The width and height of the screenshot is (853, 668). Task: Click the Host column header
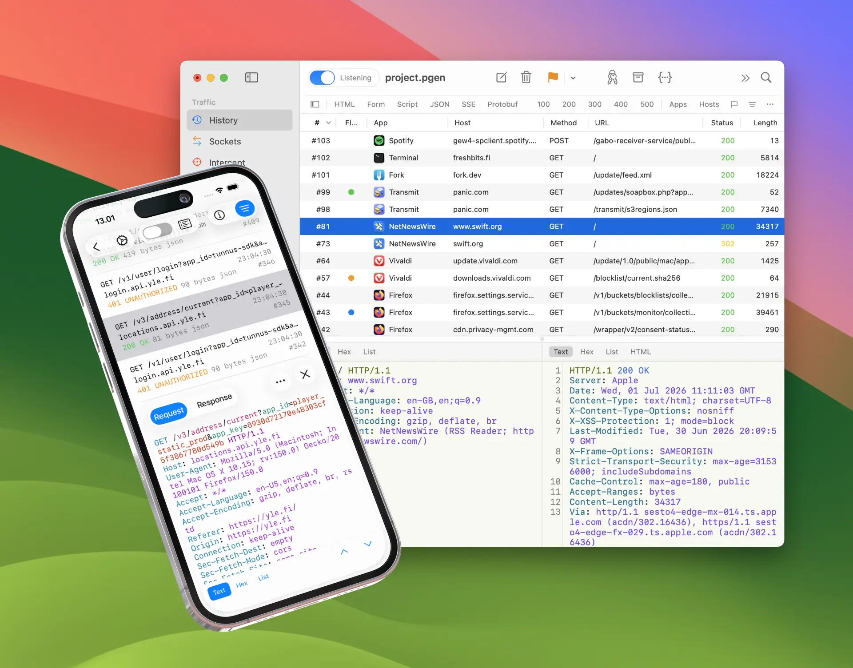point(462,123)
